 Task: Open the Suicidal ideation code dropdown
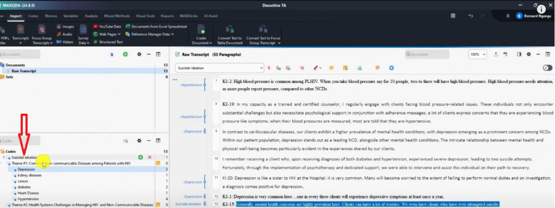(220, 68)
